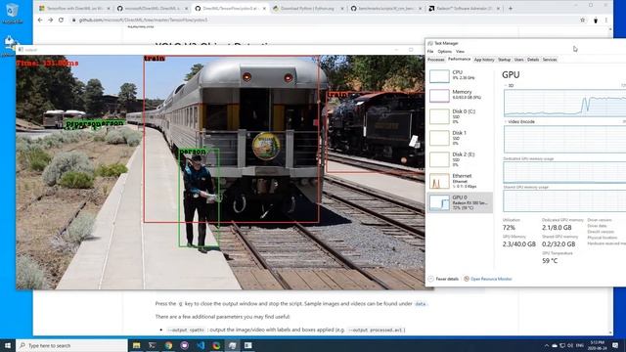Screen dimensions: 626x352
Task: Click the Time label in the video window
Action: 47,63
